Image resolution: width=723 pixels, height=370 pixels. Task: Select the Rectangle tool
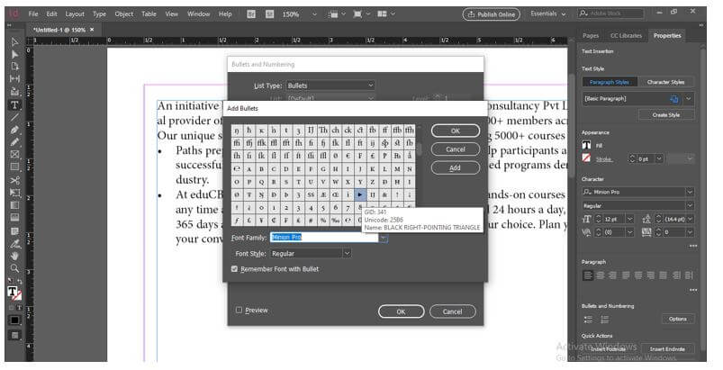(14, 167)
